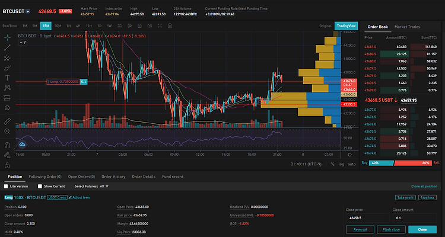This screenshot has height=237, width=445.
Task: Select the 1H chart interval
Action: pos(68,26)
